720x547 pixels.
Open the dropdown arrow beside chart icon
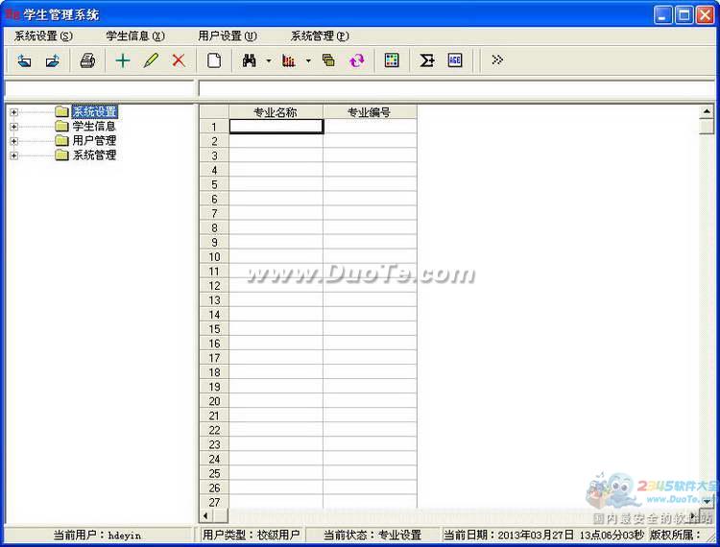click(x=308, y=60)
